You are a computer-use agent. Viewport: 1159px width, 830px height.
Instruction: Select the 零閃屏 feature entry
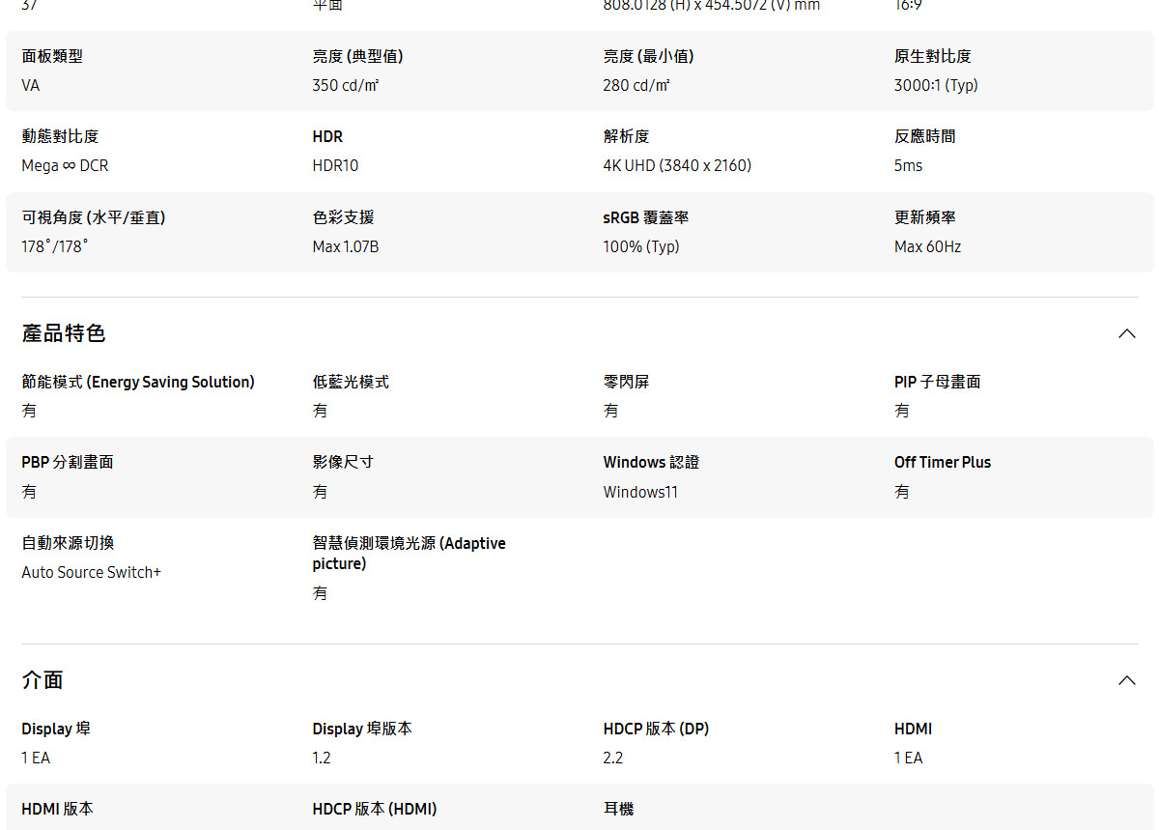(x=624, y=381)
